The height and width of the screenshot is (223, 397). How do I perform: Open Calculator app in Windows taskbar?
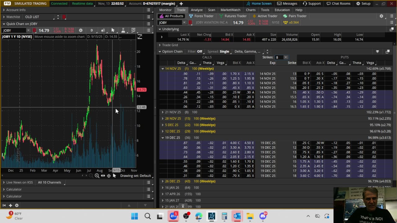tap(224, 216)
